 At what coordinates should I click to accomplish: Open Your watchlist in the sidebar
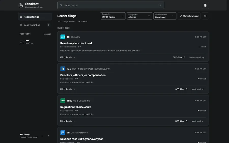[x=35, y=25]
